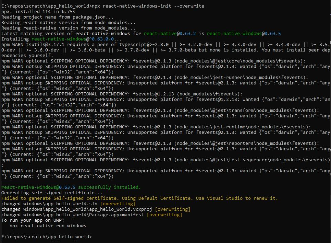Select 'npx: installed 114 in 6.75s' line
The width and height of the screenshot is (331, 243).
(x=38, y=11)
